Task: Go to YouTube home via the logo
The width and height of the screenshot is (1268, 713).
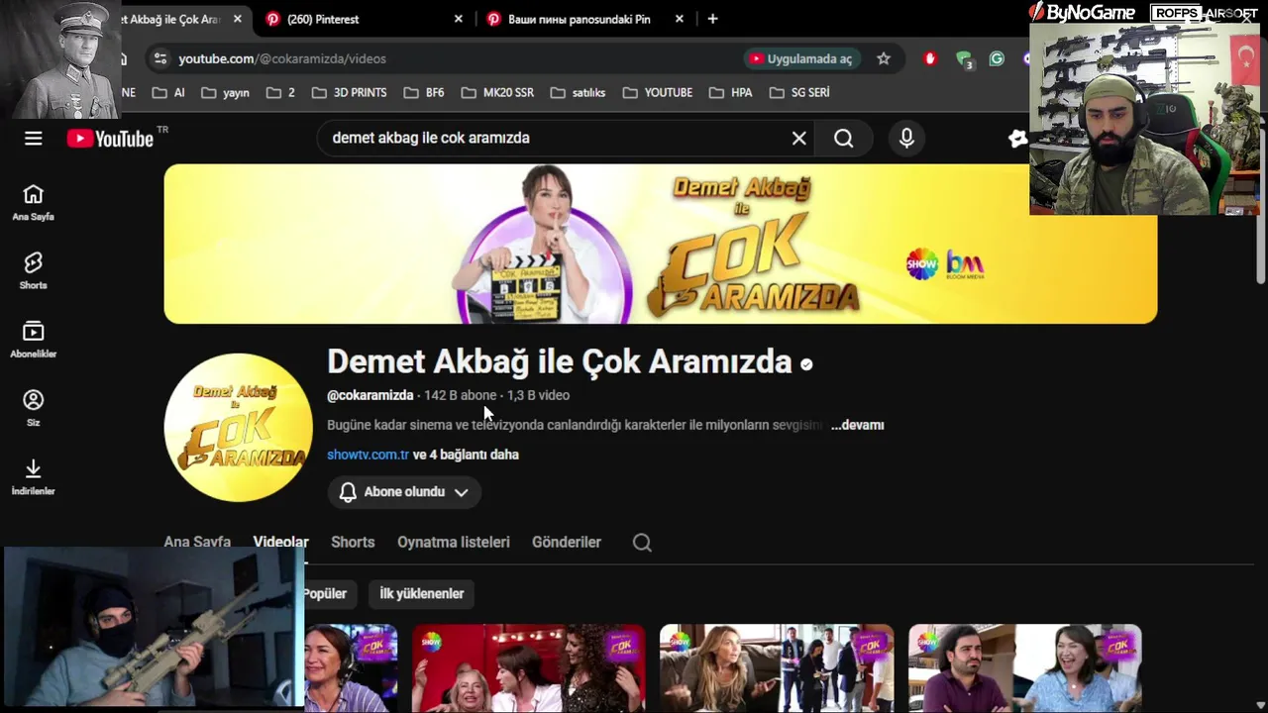Action: [111, 139]
